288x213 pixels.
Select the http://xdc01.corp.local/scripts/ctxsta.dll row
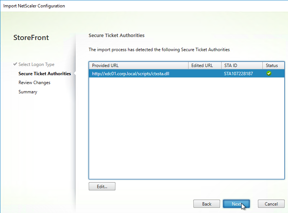click(x=187, y=73)
